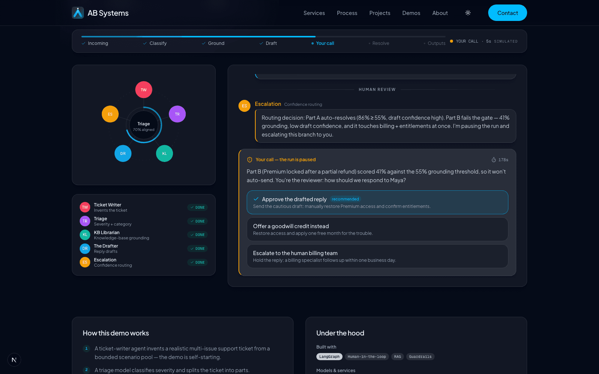Click the Guardrails tag

420,357
